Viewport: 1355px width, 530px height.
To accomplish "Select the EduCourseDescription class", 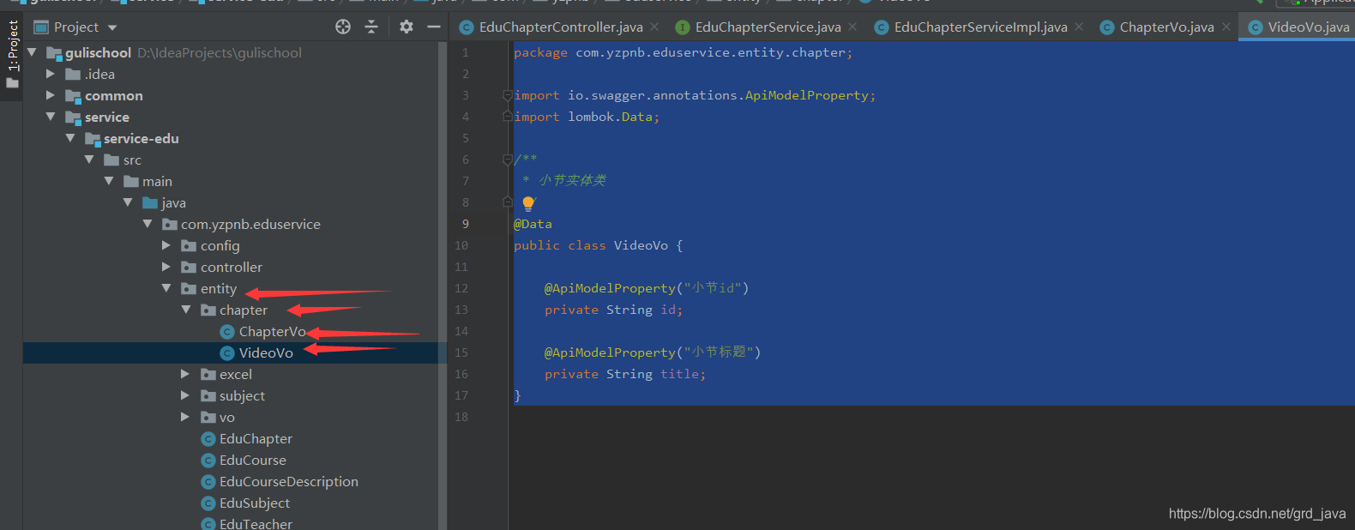I will click(289, 481).
